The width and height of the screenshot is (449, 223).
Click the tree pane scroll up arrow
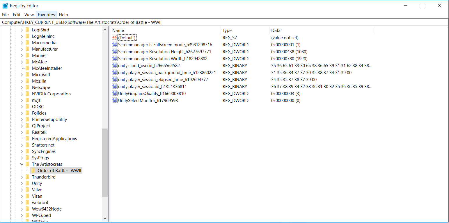pyautogui.click(x=105, y=30)
